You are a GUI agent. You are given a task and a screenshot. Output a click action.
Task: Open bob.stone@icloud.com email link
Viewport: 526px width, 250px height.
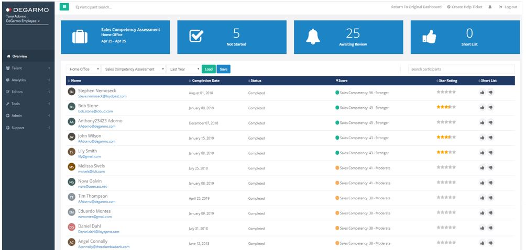[95, 111]
